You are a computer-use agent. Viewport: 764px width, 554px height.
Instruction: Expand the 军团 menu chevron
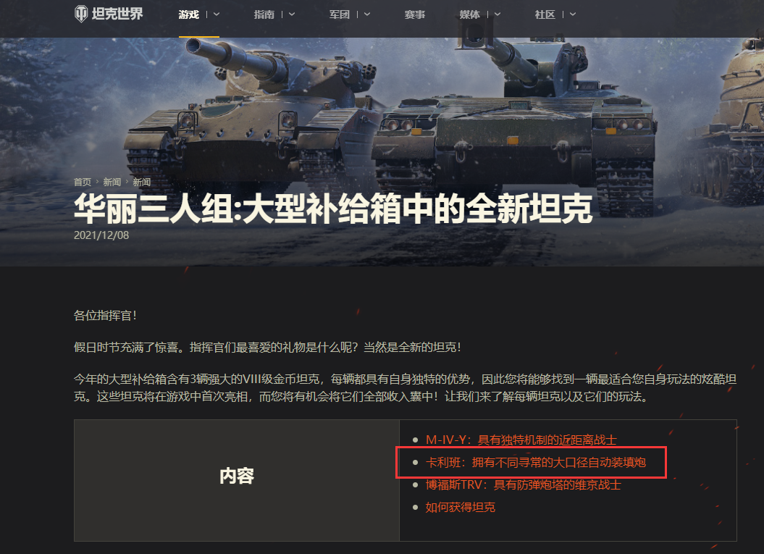[367, 14]
